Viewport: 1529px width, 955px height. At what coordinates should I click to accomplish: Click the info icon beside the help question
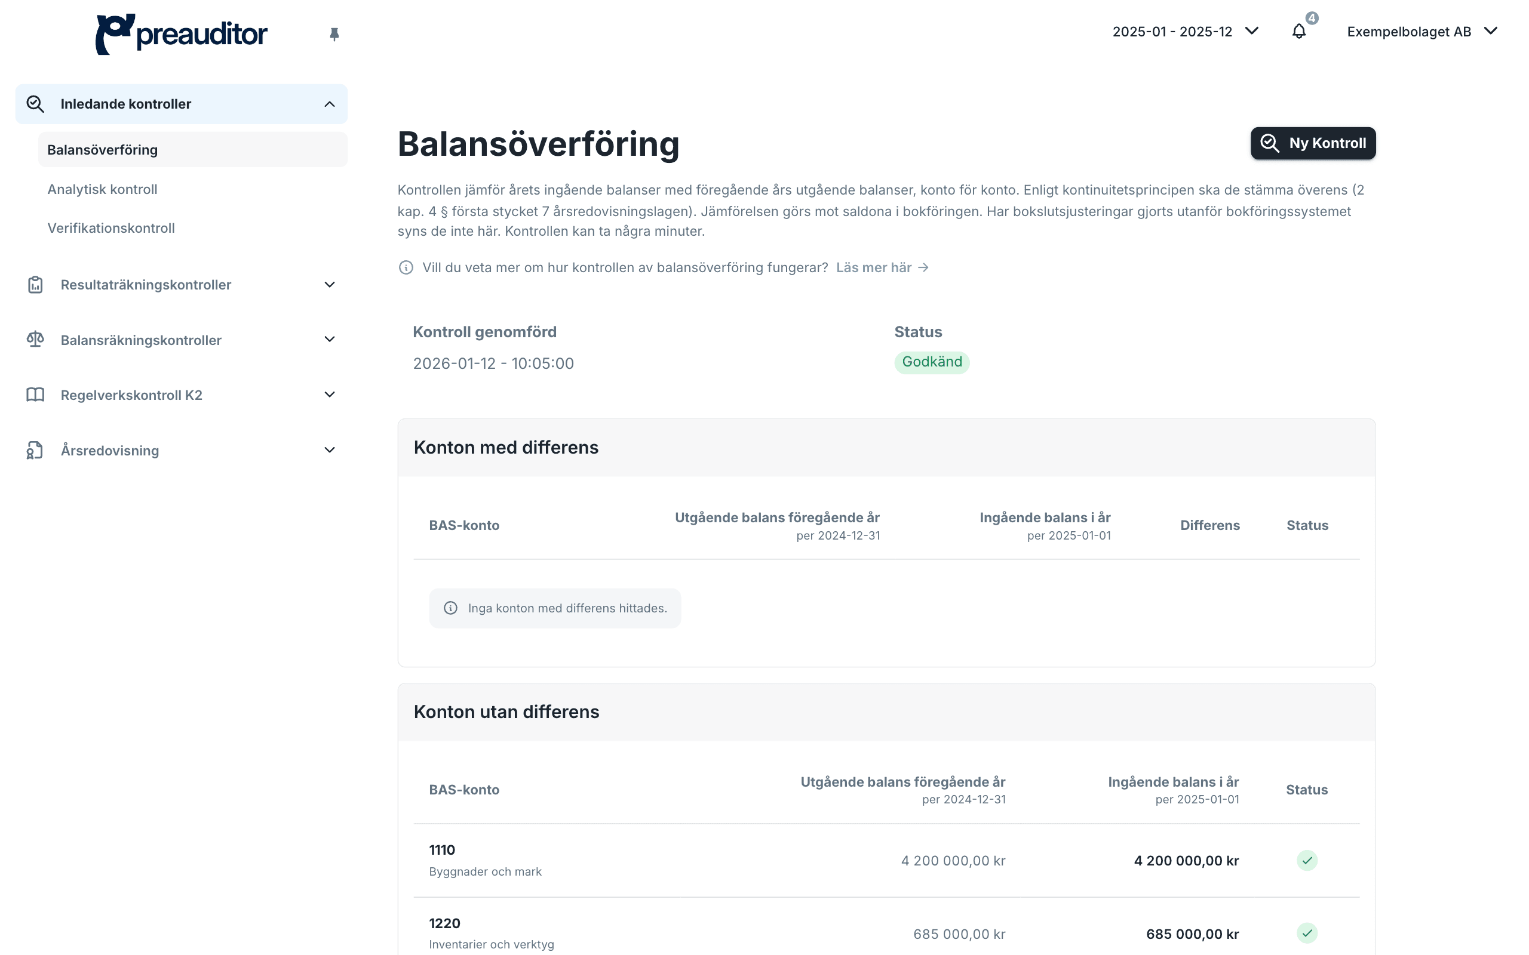tap(406, 268)
